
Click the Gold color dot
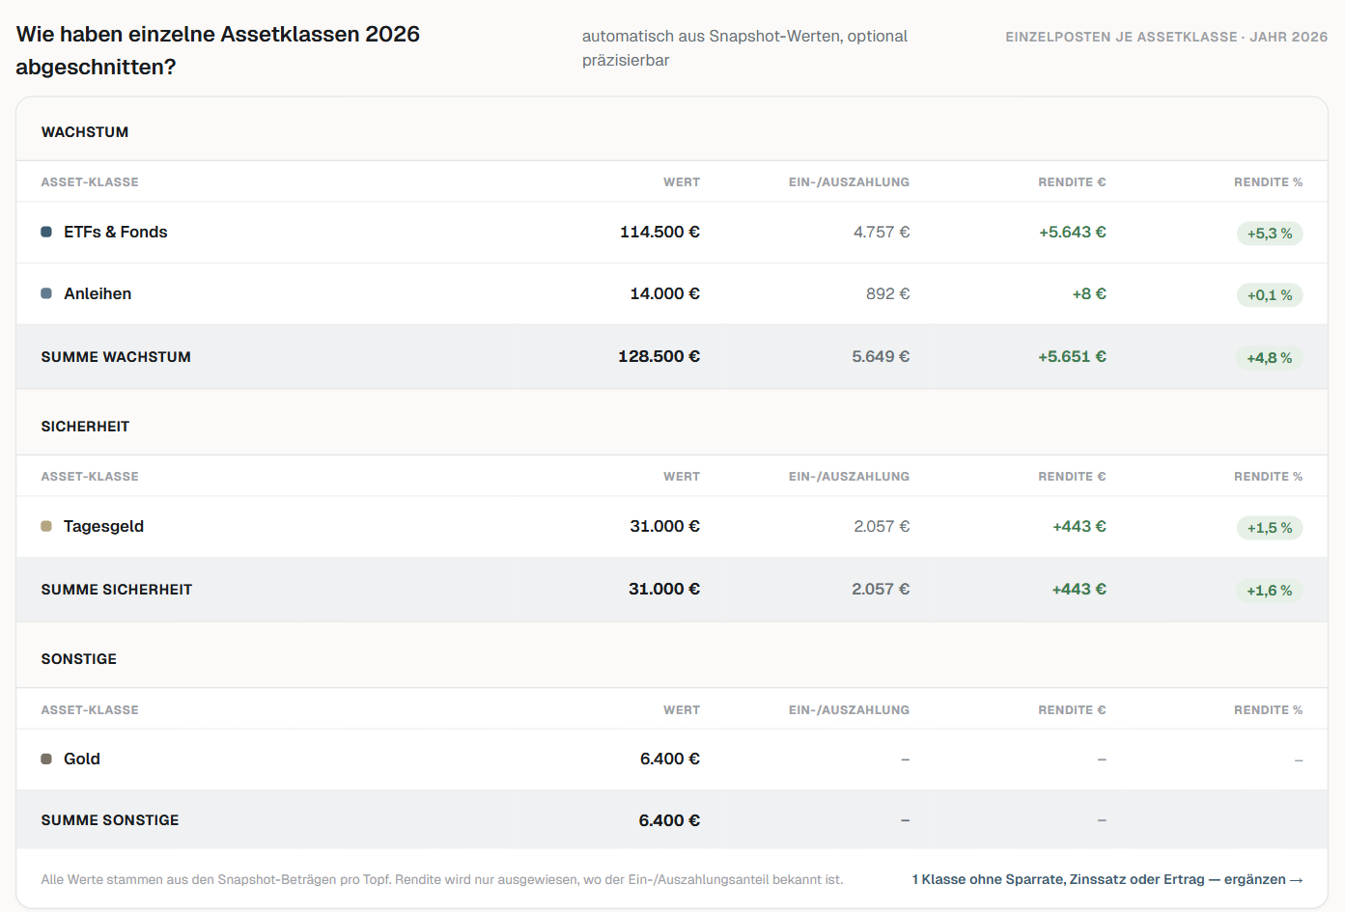click(x=46, y=759)
